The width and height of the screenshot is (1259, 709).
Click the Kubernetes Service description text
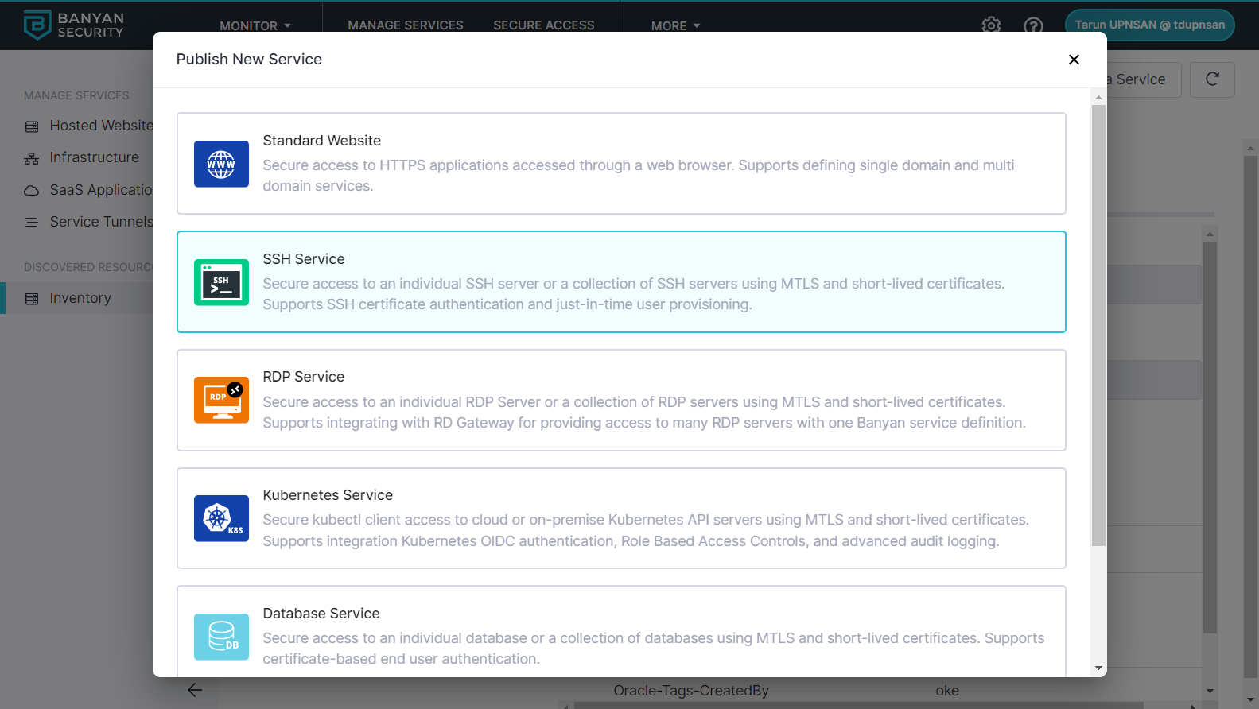646,530
